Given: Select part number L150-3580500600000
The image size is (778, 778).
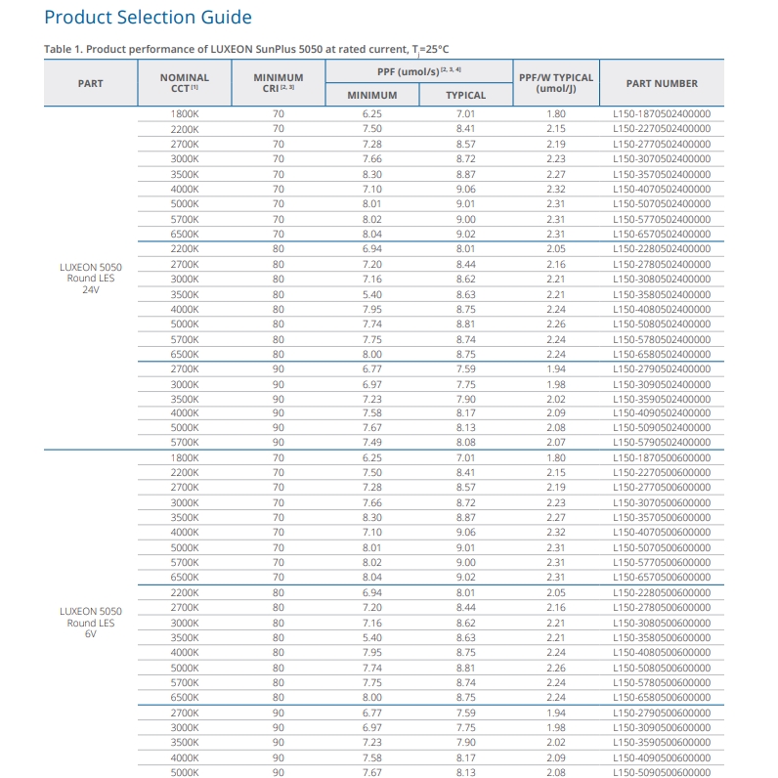Looking at the screenshot, I should coord(662,637).
